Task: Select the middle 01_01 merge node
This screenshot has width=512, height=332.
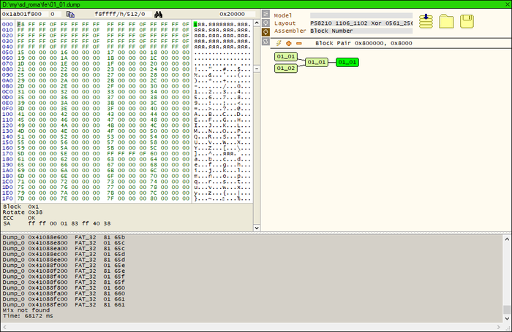Action: pos(317,62)
